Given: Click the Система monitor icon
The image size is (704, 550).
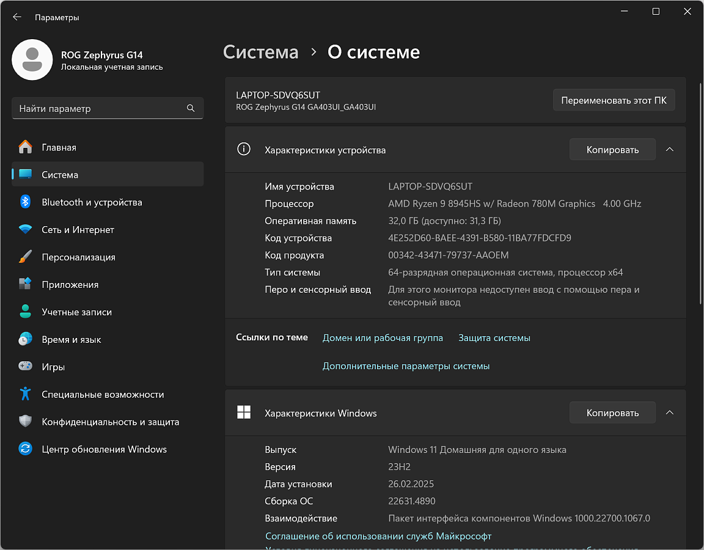Looking at the screenshot, I should [26, 174].
